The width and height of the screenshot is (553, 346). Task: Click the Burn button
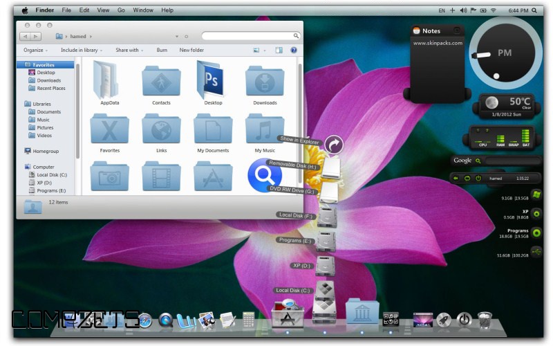click(162, 50)
